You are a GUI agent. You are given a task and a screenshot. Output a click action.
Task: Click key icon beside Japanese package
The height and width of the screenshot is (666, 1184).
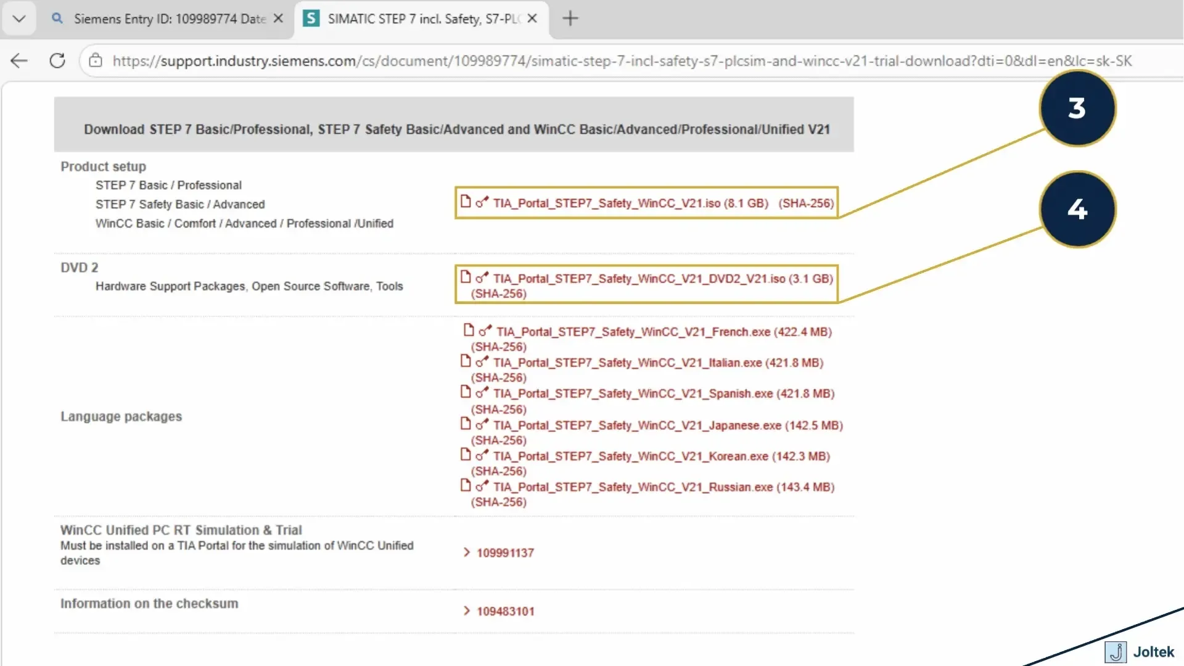coord(482,424)
